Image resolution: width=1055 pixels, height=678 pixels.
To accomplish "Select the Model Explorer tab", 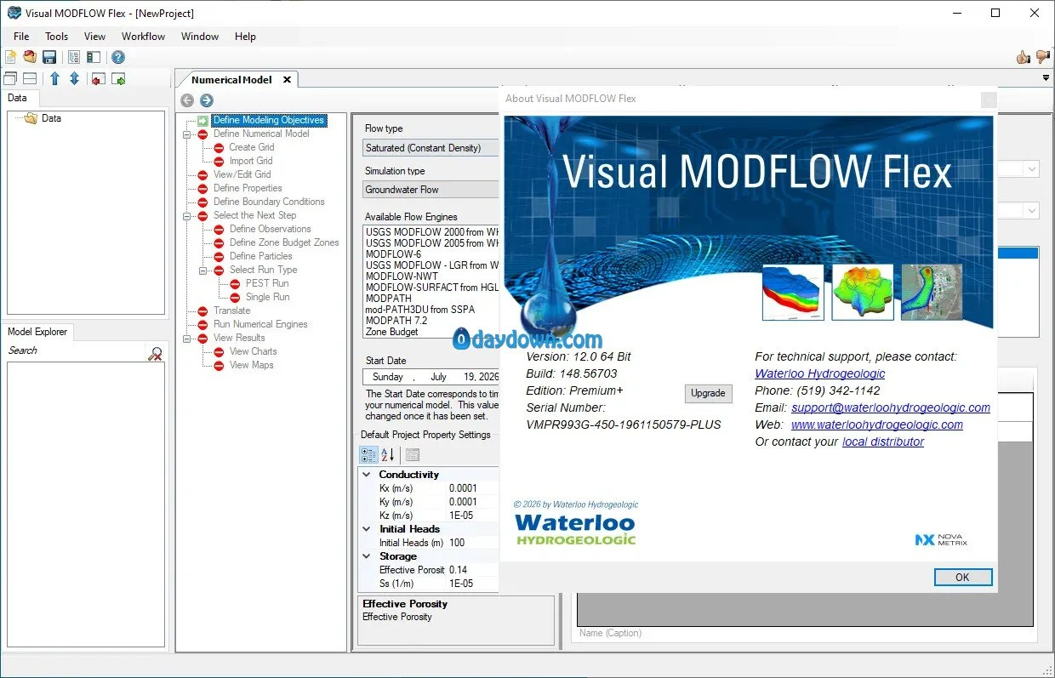I will [38, 332].
